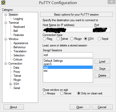Save the current session

102,68
